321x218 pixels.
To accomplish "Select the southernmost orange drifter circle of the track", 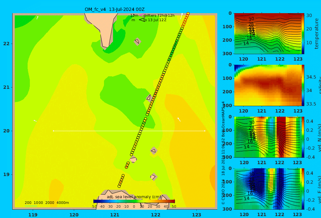I will point(119,186).
